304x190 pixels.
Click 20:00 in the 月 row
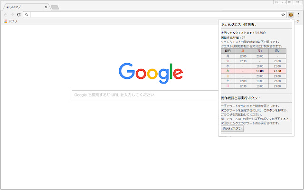click(x=260, y=56)
